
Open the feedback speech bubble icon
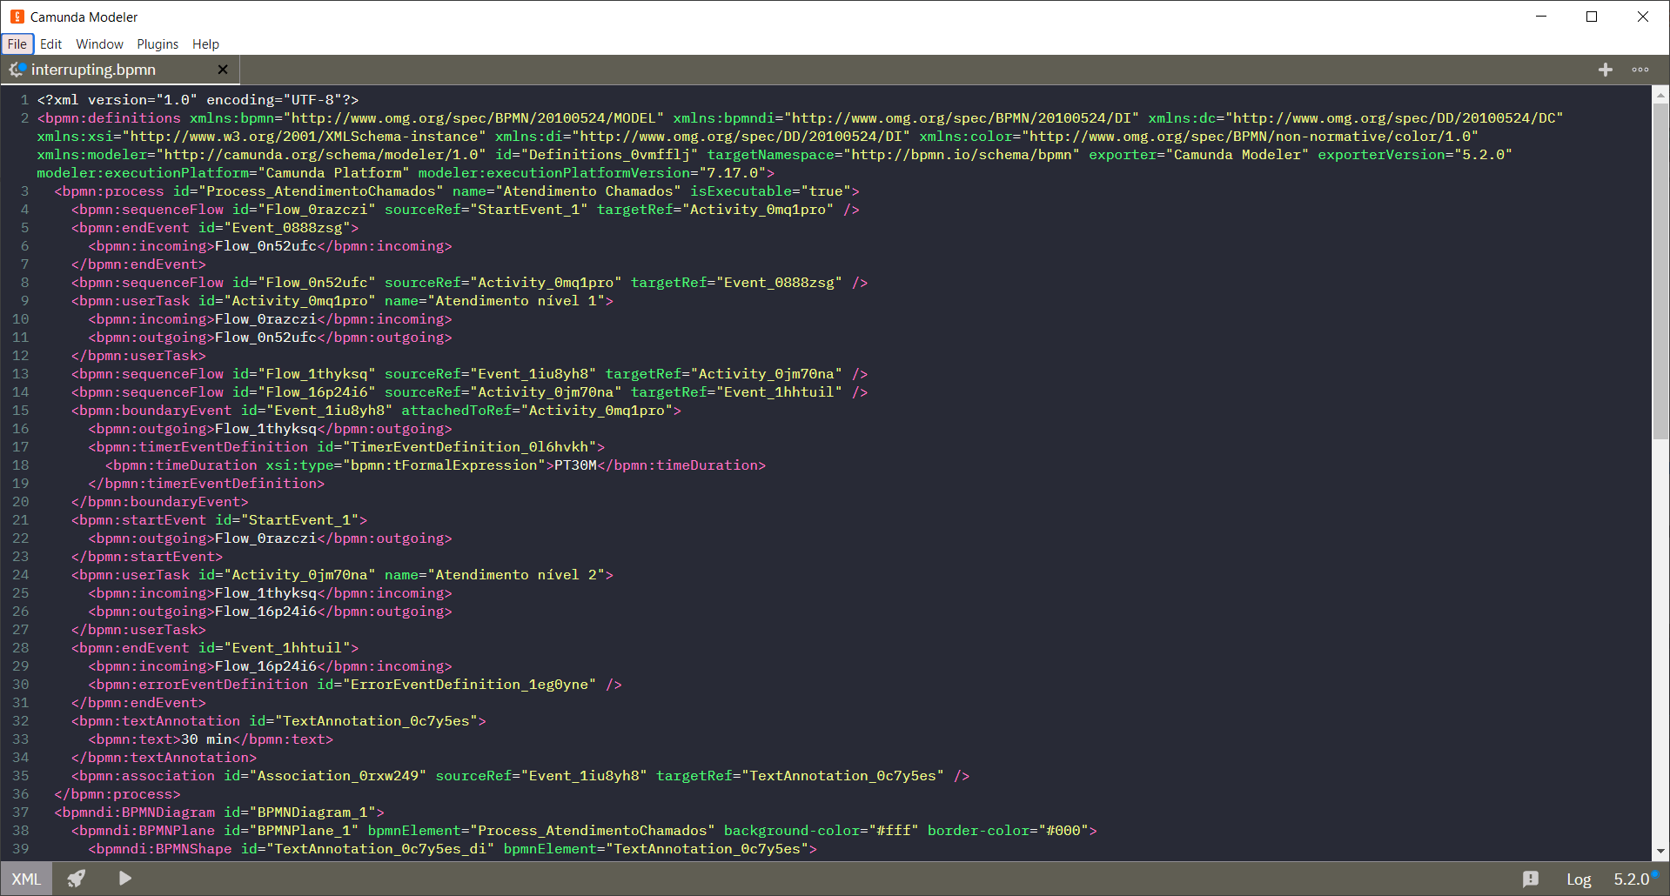point(1531,879)
